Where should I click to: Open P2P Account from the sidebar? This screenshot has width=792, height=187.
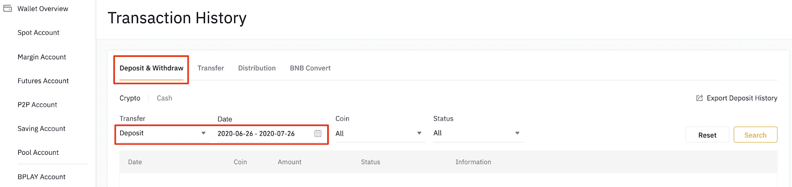point(37,105)
